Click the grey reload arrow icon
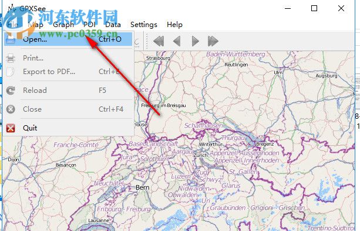Image resolution: width=360 pixels, height=231 pixels. click(x=11, y=91)
